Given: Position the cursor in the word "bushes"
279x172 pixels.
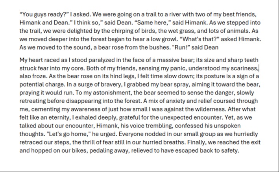Looking at the screenshot, I should pyautogui.click(x=160, y=48).
